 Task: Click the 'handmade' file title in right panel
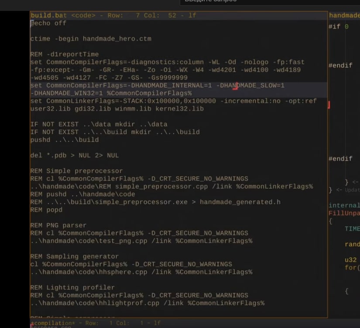(344, 15)
